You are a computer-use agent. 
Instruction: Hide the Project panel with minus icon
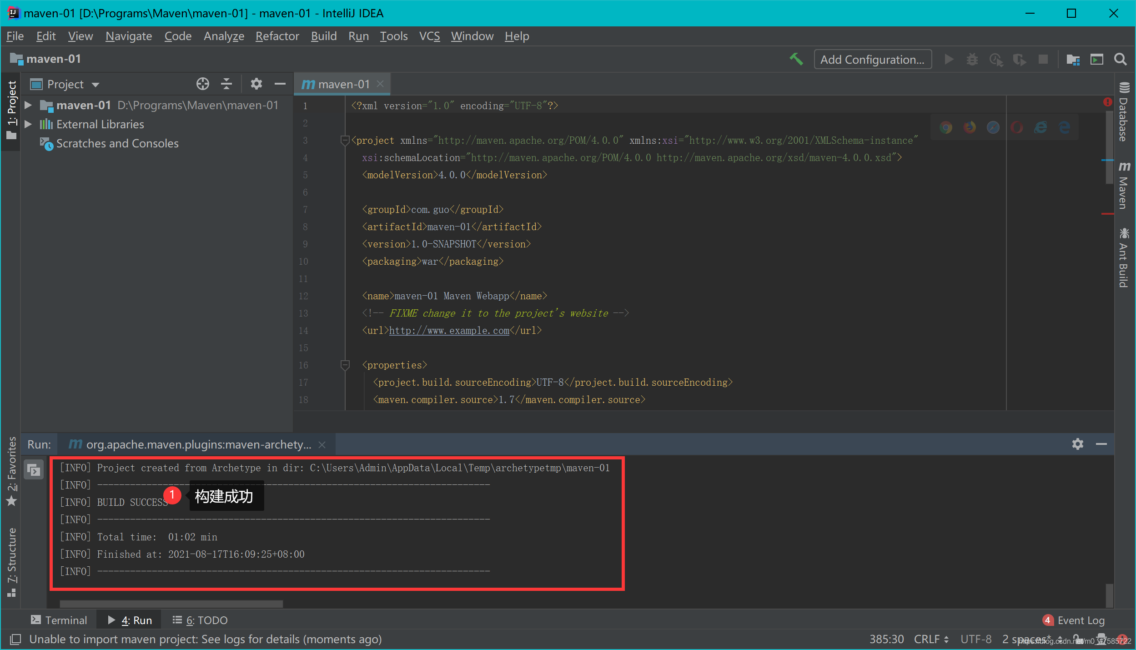[280, 84]
